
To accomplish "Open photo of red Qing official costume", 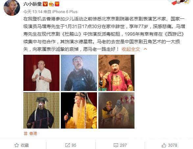I will tap(116, 73).
